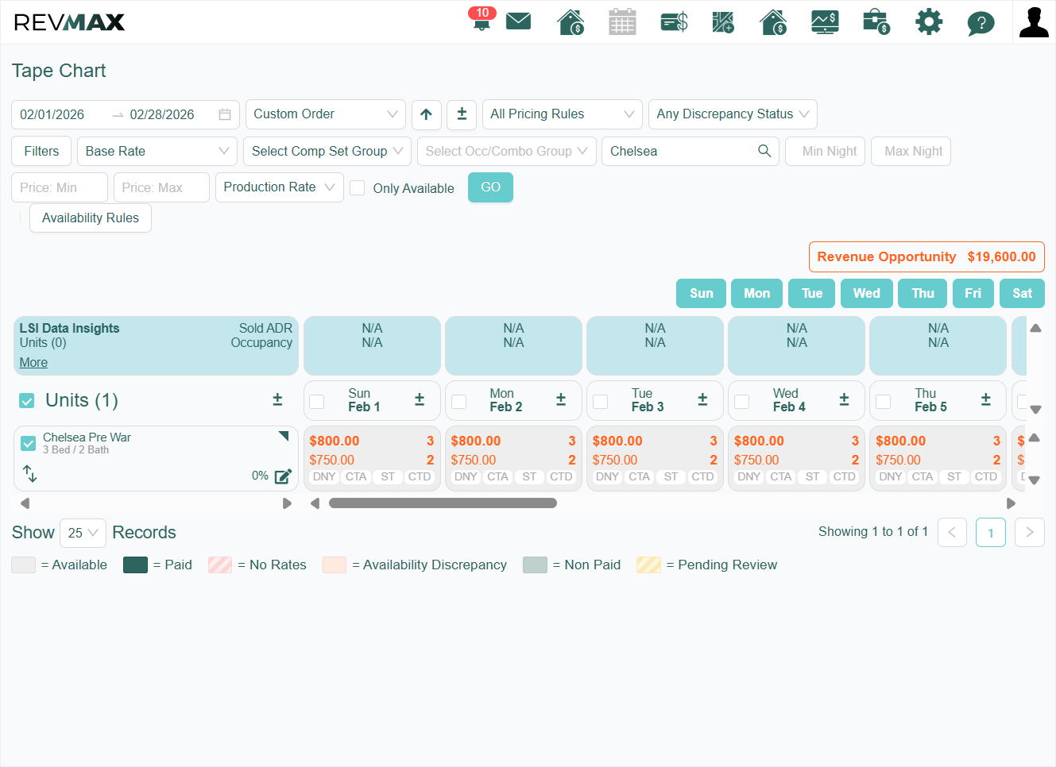The height and width of the screenshot is (767, 1056).
Task: Open the All Pricing Rules dropdown
Action: pyautogui.click(x=563, y=114)
